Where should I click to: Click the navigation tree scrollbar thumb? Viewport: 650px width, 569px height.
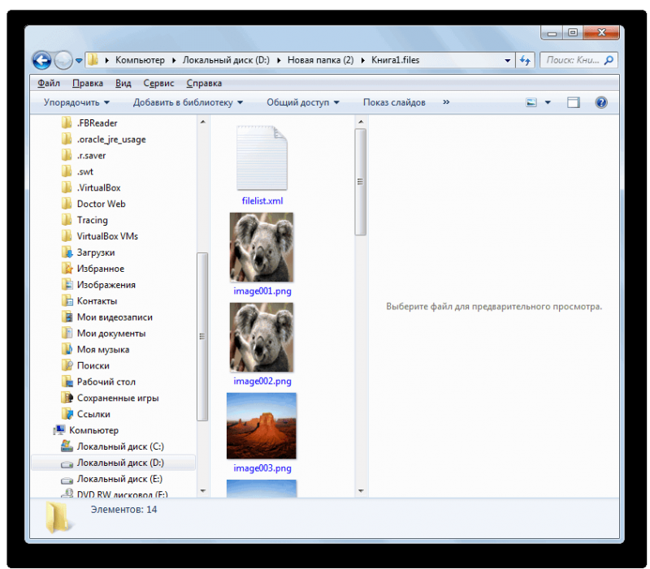[201, 336]
